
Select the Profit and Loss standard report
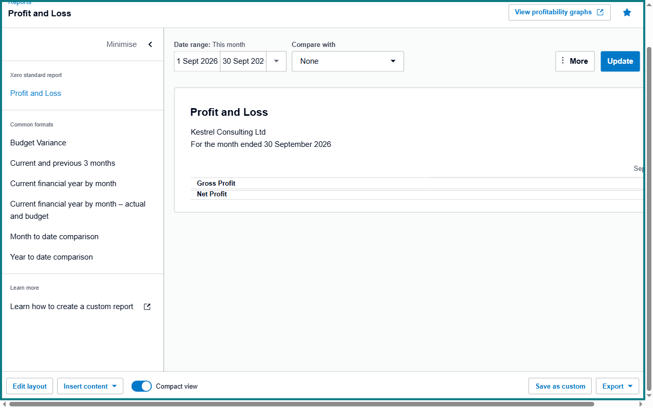point(36,93)
